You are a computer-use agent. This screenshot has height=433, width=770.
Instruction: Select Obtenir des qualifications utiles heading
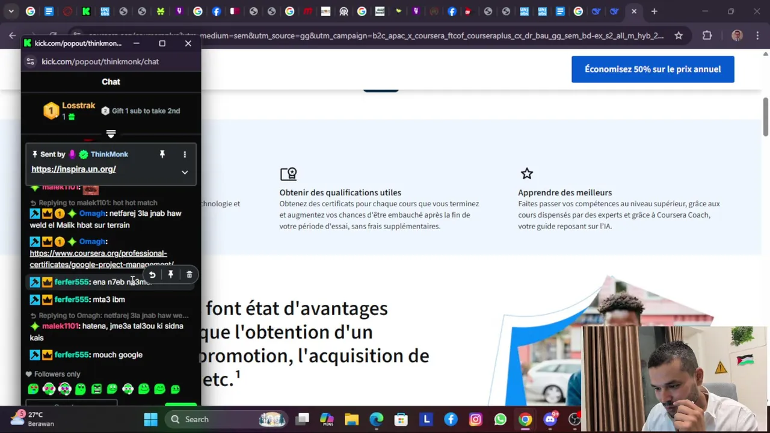(340, 192)
